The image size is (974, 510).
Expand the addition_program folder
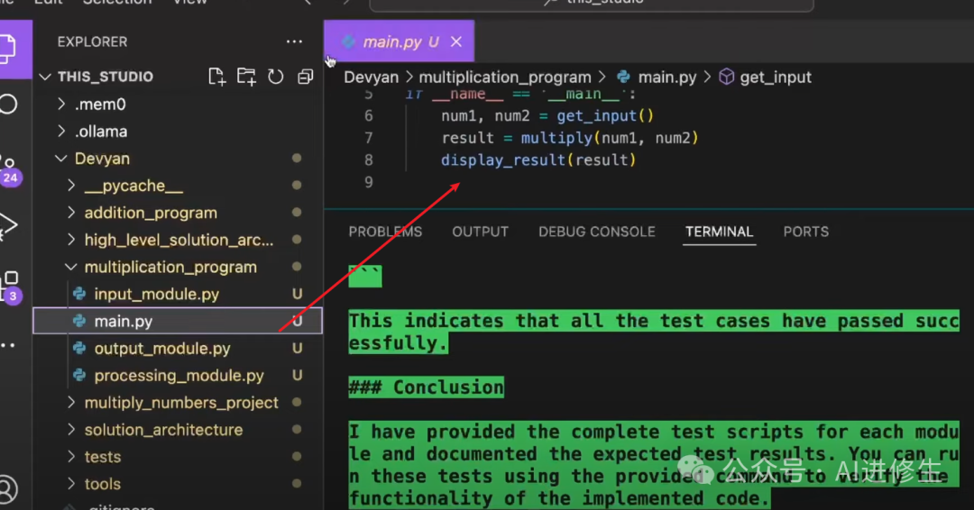(71, 212)
